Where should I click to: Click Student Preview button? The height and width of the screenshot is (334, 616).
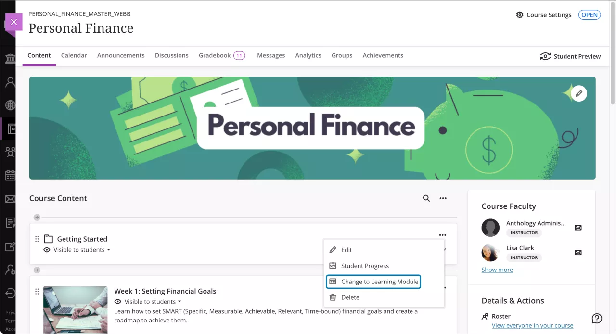coord(570,56)
